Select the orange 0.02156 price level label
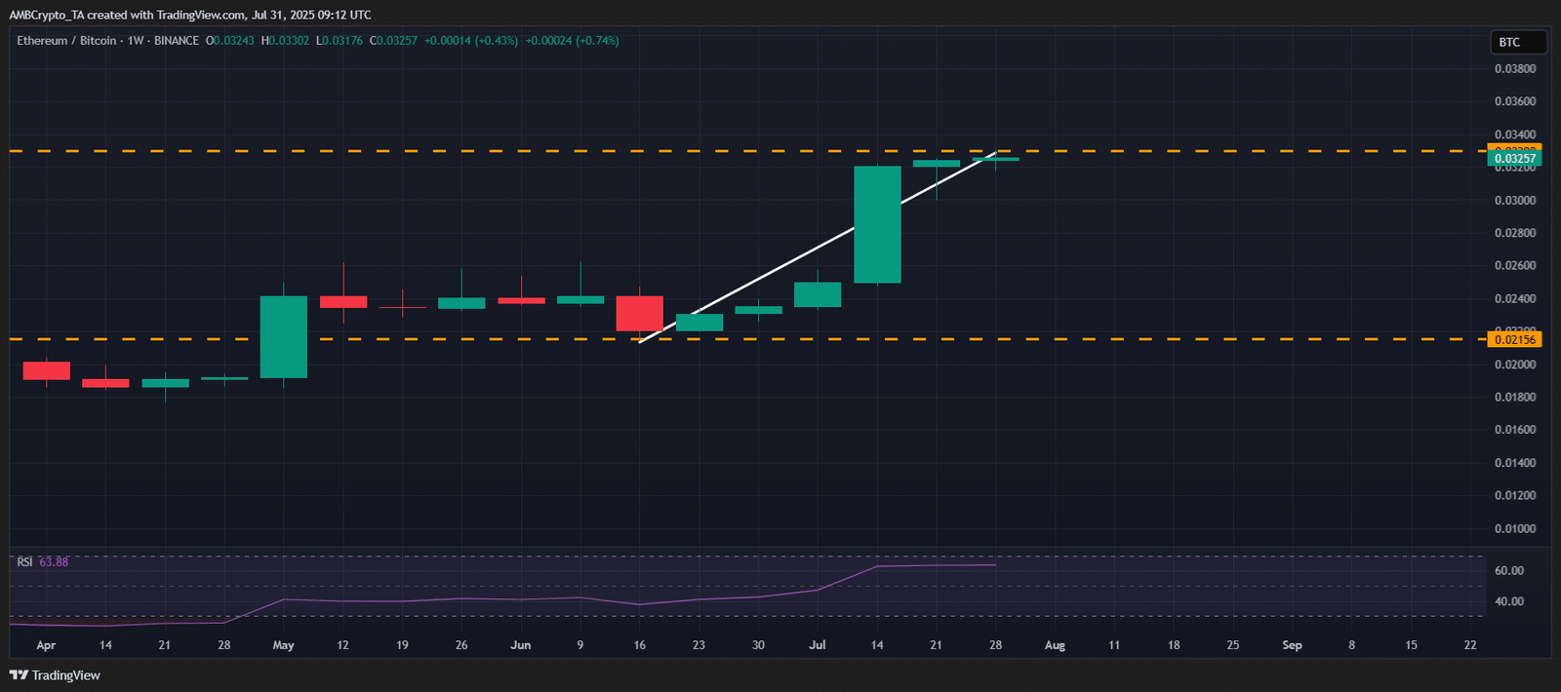Image resolution: width=1561 pixels, height=692 pixels. [1514, 340]
